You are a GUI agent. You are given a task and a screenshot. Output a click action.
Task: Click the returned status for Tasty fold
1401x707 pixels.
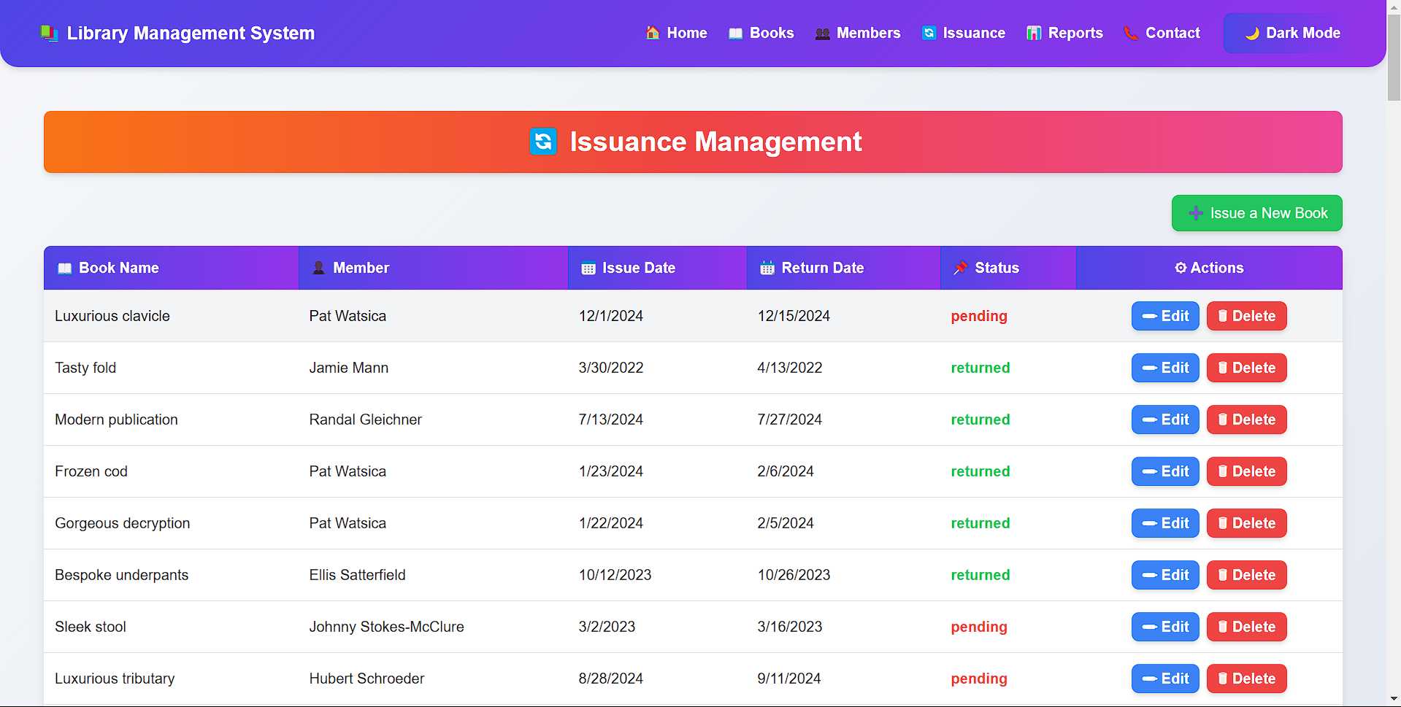tap(980, 368)
